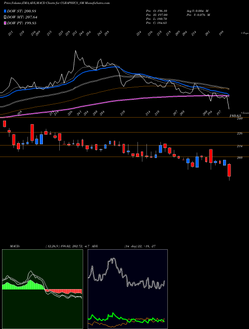The height and width of the screenshot is (329, 249).
Task: Select the 'DOW PT: 199.83' legend text
Action: pos(21,23)
